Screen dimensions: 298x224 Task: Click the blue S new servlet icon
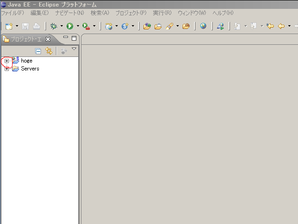pyautogui.click(x=125, y=26)
